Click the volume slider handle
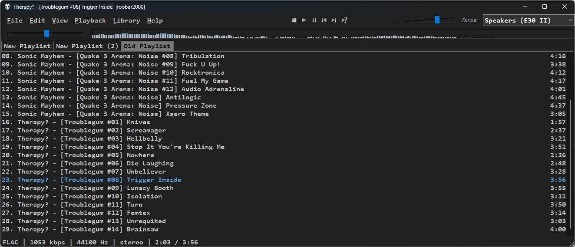The width and height of the screenshot is (575, 247). click(x=437, y=20)
